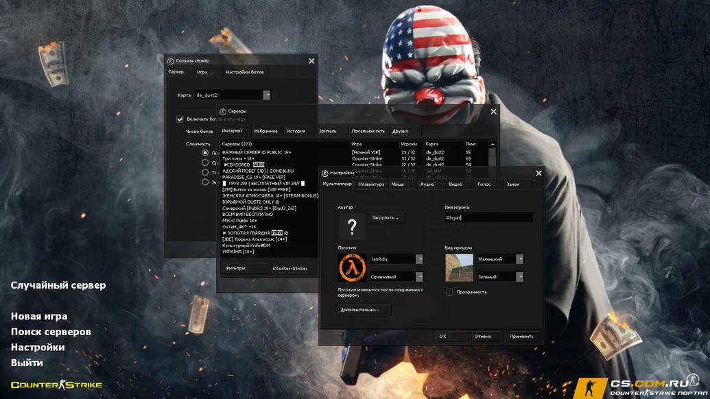Open Поиск серверов menu item
This screenshot has height=399, width=710.
click(x=51, y=332)
